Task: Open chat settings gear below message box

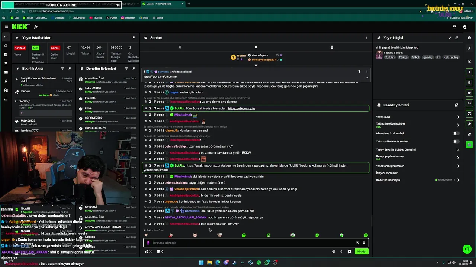Action: click(x=341, y=251)
